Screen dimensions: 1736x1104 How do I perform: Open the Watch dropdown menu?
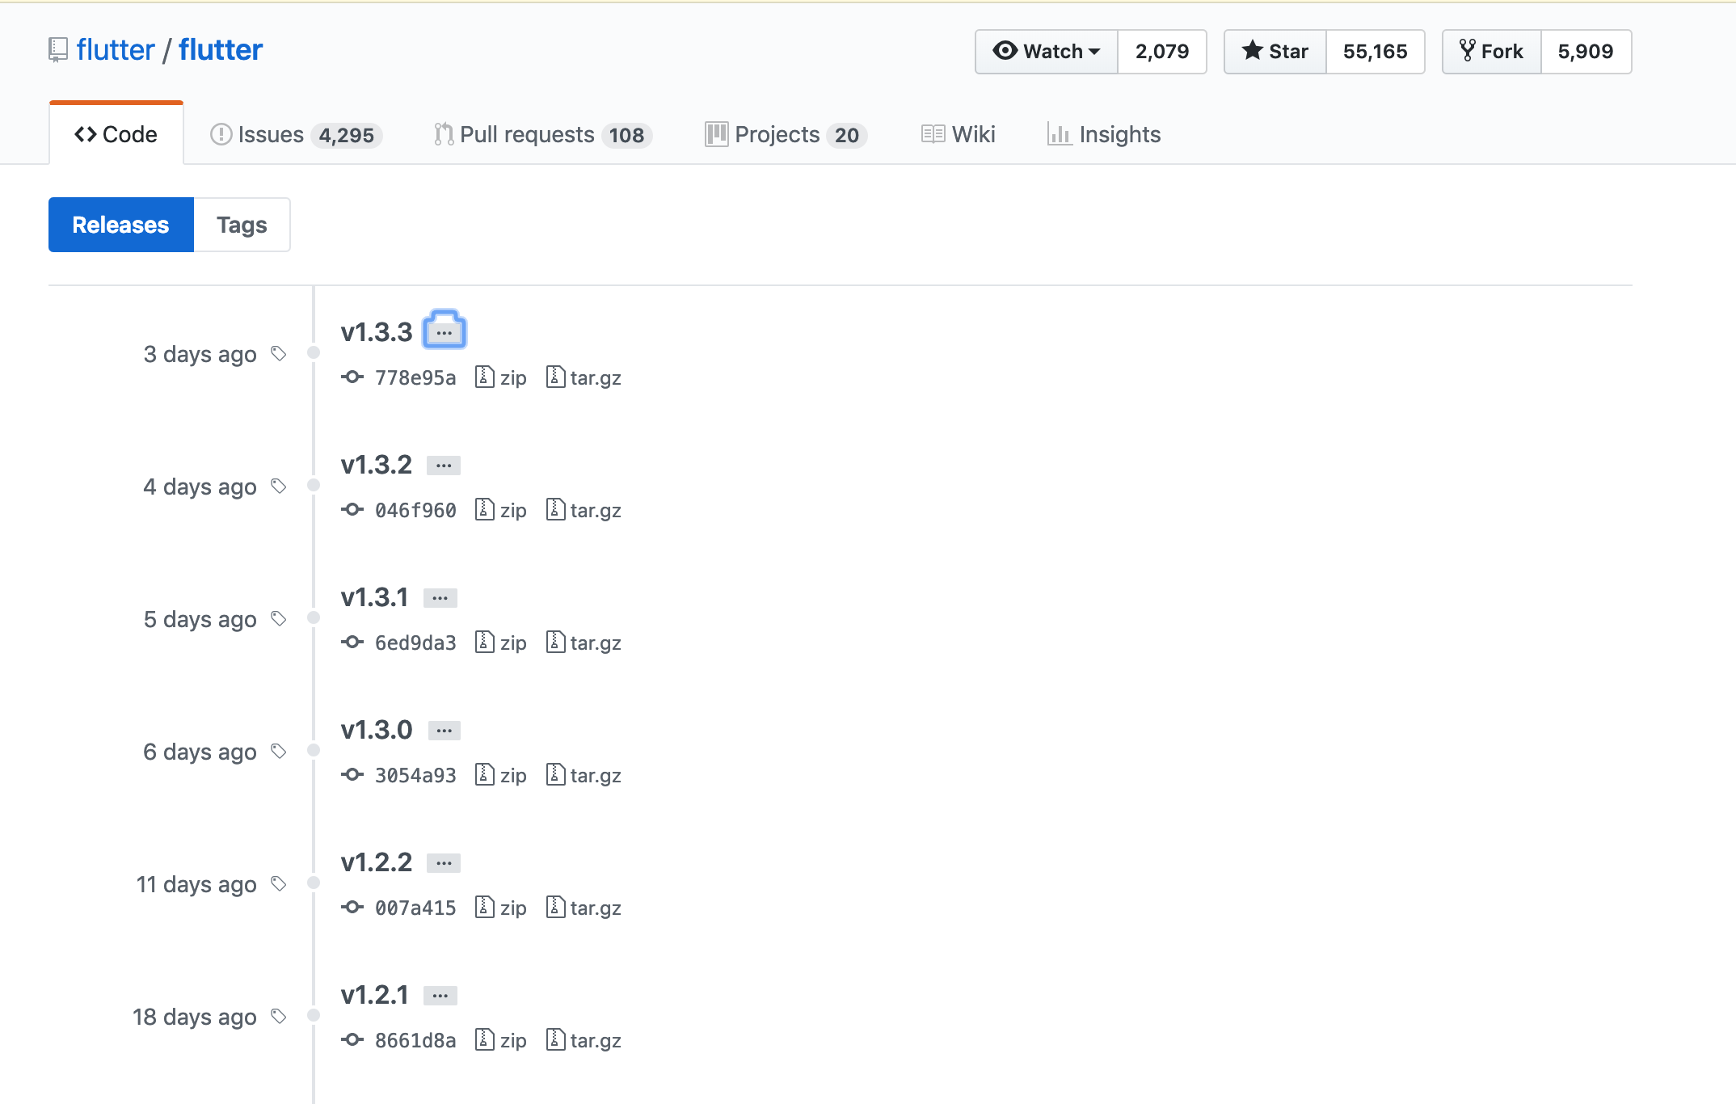[1046, 52]
